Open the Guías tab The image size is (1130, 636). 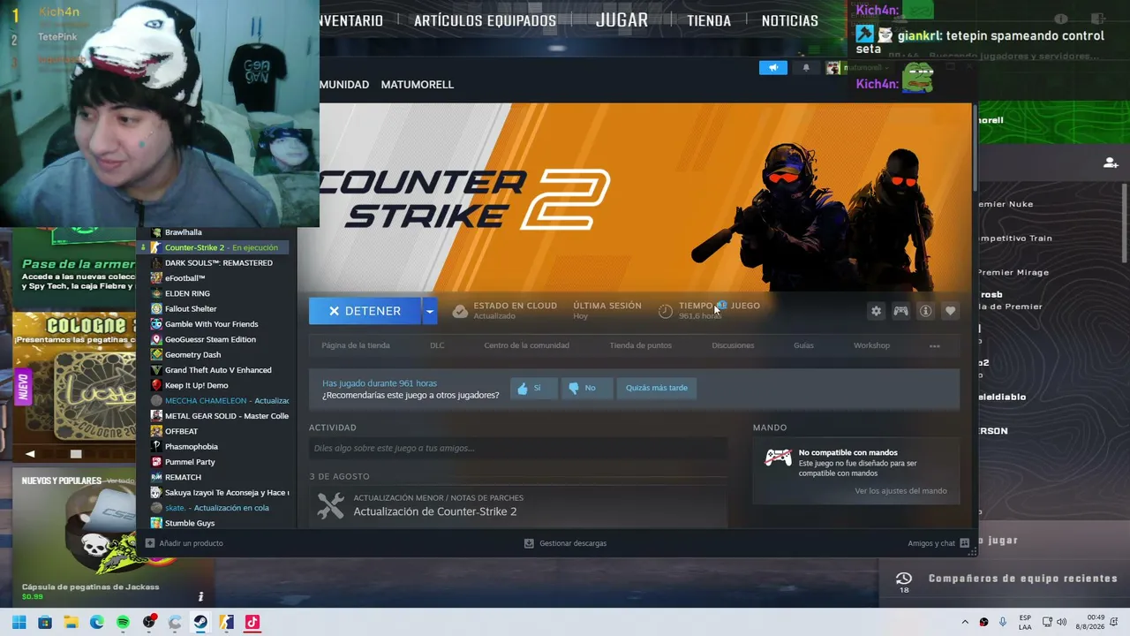click(803, 345)
